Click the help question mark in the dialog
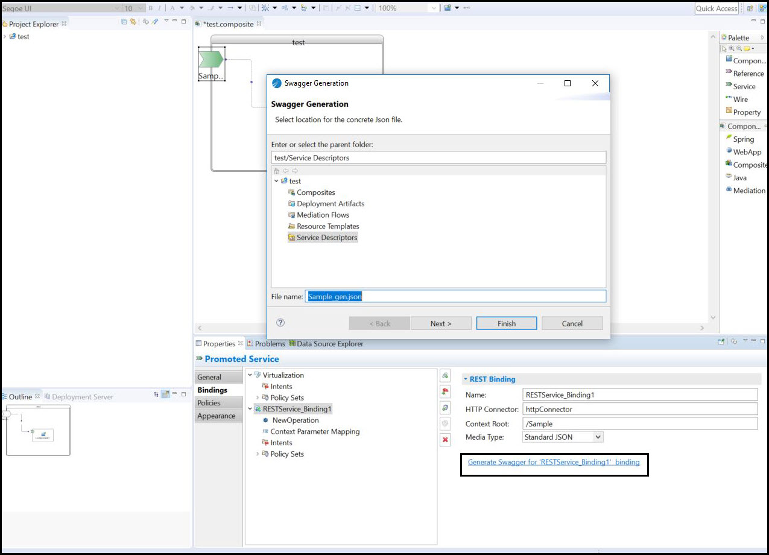 [280, 323]
